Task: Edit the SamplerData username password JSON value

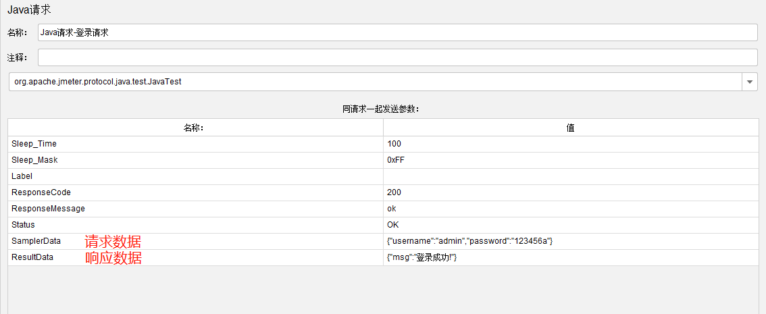Action: 571,241
